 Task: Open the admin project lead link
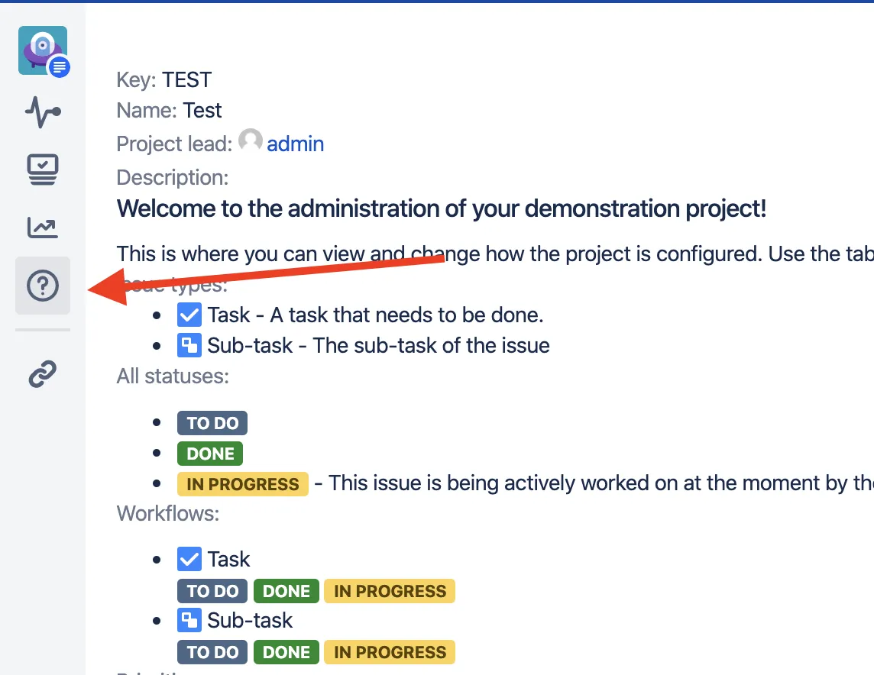[296, 144]
